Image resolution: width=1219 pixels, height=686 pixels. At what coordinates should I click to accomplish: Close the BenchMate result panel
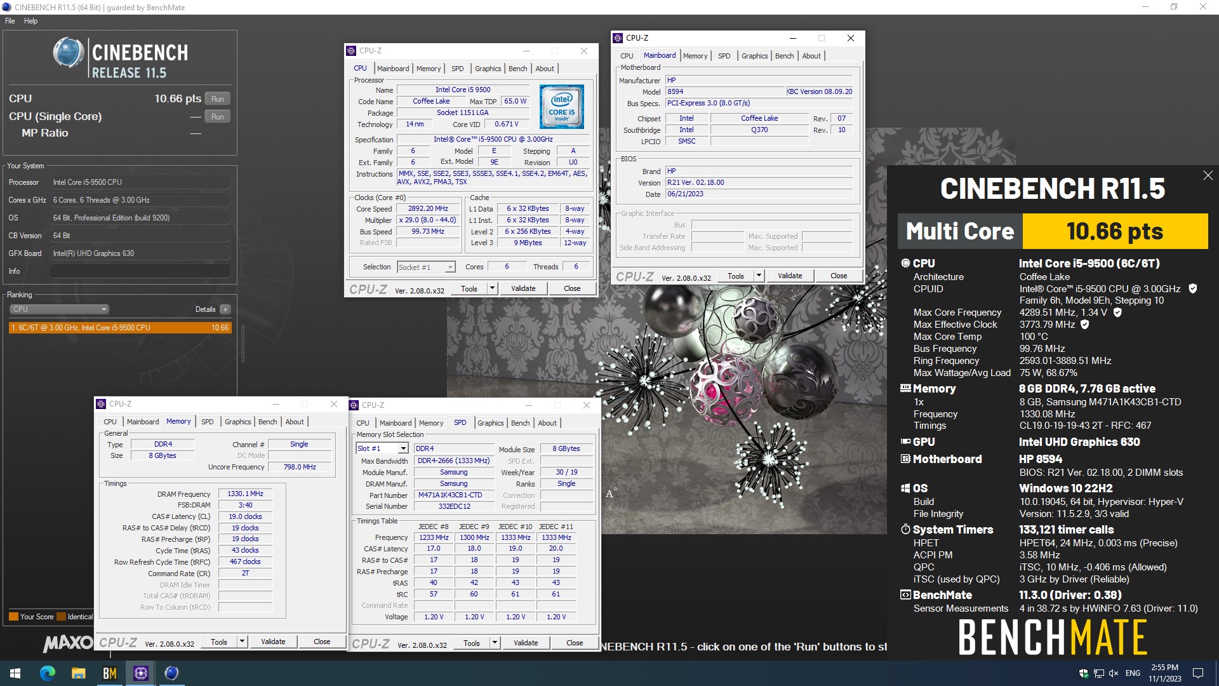(x=1208, y=175)
